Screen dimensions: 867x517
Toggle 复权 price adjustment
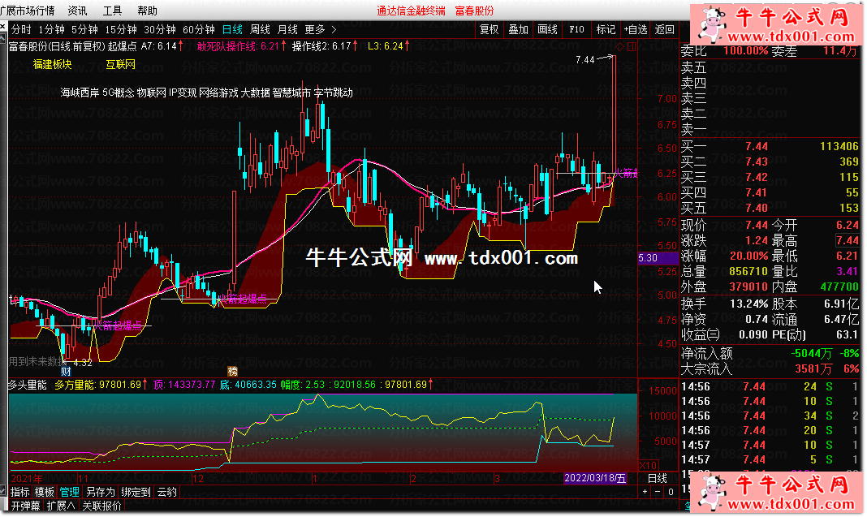coord(489,29)
